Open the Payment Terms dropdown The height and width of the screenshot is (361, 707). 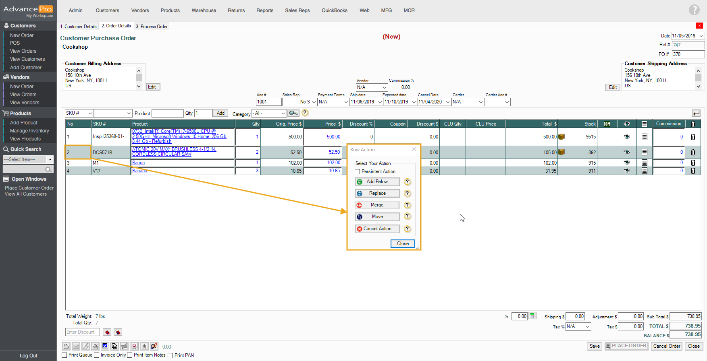(x=333, y=102)
